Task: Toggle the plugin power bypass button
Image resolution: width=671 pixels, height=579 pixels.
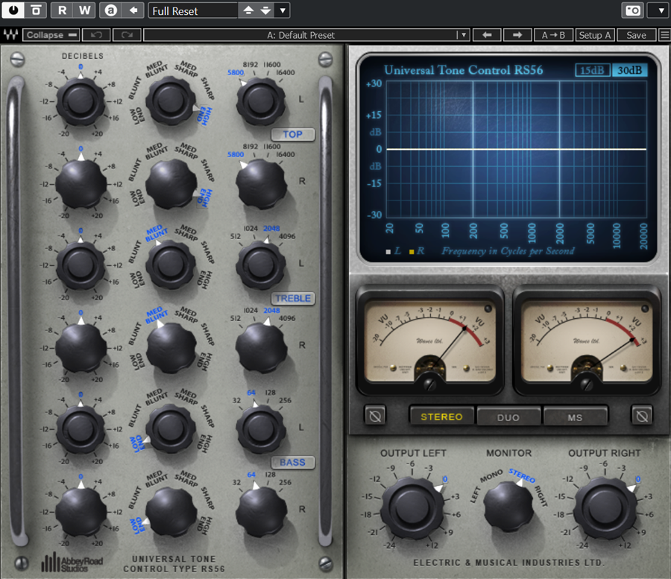Action: click(13, 10)
